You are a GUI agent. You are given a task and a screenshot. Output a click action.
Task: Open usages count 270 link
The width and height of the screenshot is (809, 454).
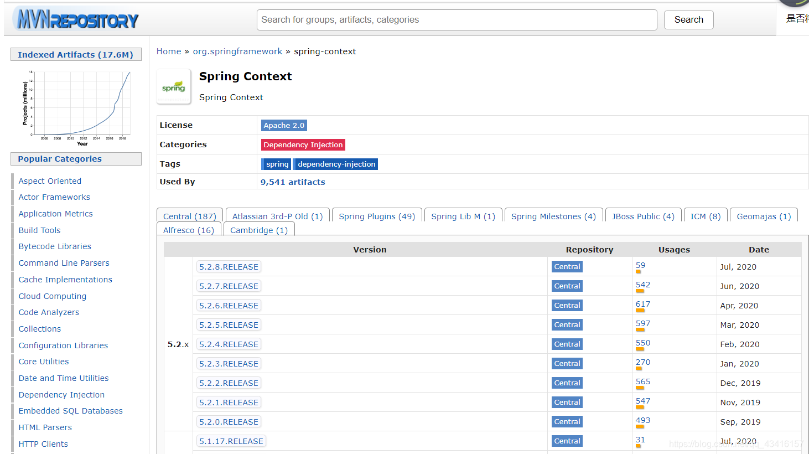click(643, 362)
